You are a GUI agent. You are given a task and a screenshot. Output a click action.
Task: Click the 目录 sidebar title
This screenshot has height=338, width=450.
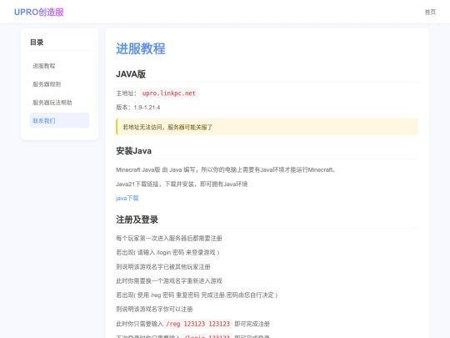(x=37, y=43)
